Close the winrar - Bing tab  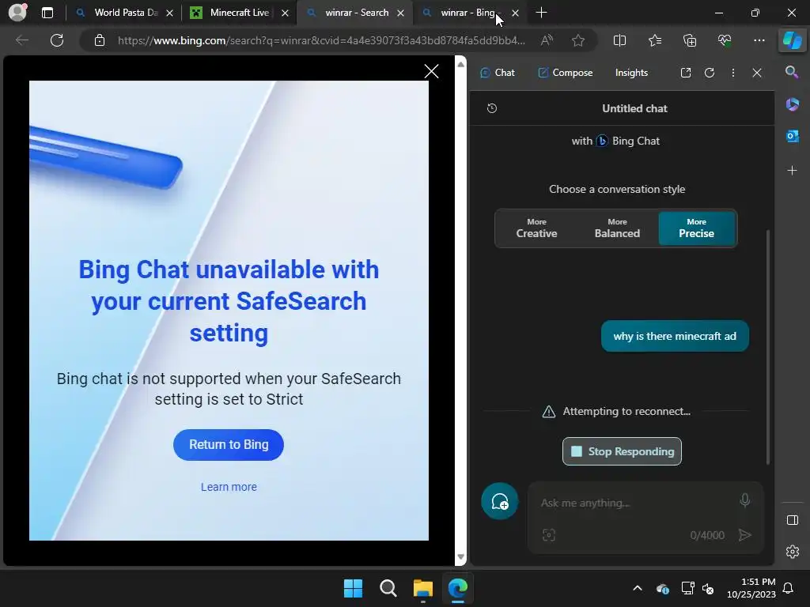pos(515,13)
